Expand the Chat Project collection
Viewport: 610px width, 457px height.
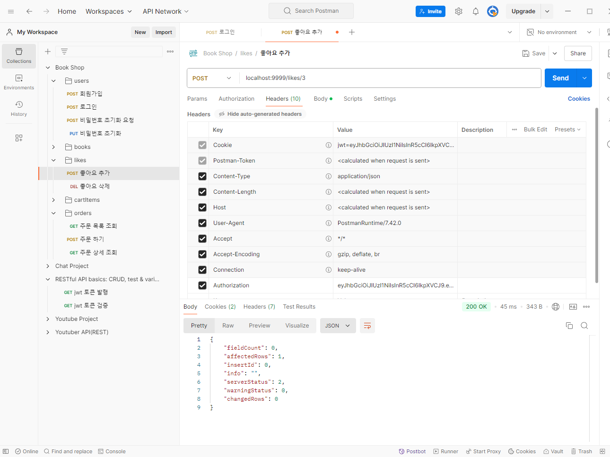point(48,266)
